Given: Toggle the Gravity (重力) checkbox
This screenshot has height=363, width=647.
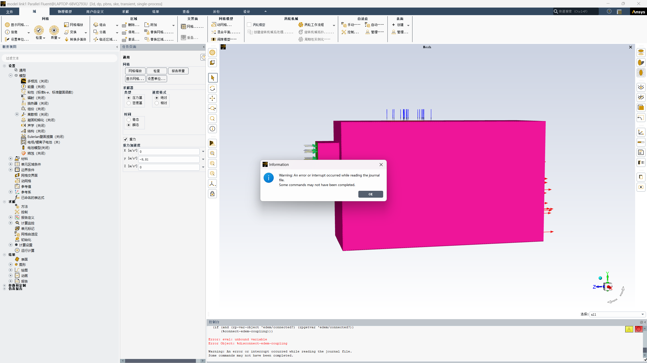Looking at the screenshot, I should point(126,139).
